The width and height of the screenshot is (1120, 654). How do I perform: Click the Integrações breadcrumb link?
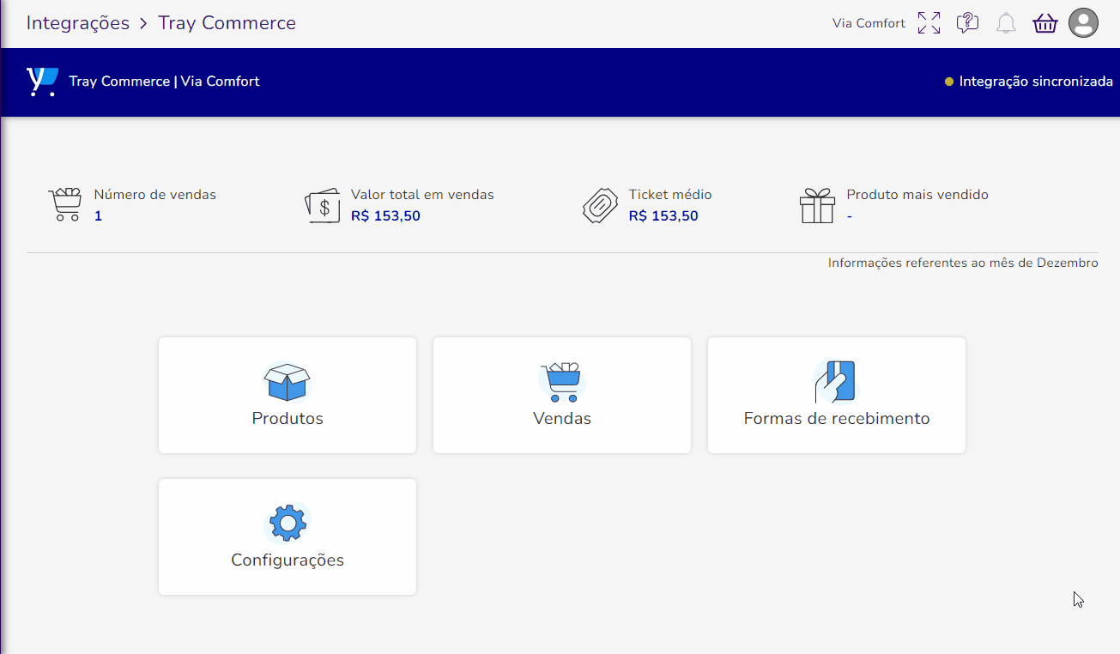(78, 23)
